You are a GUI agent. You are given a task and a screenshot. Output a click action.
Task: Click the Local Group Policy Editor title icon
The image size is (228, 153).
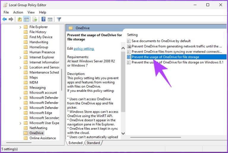pos(5,5)
